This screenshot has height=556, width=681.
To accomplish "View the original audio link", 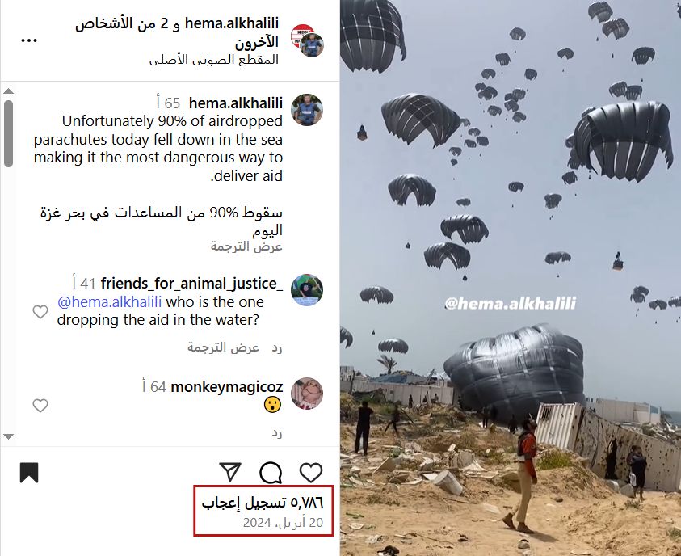I will click(214, 60).
